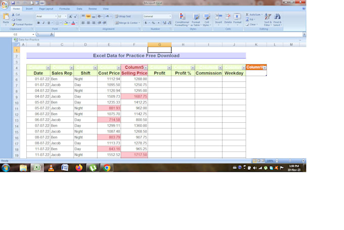Switch to the Review tab

coord(93,9)
